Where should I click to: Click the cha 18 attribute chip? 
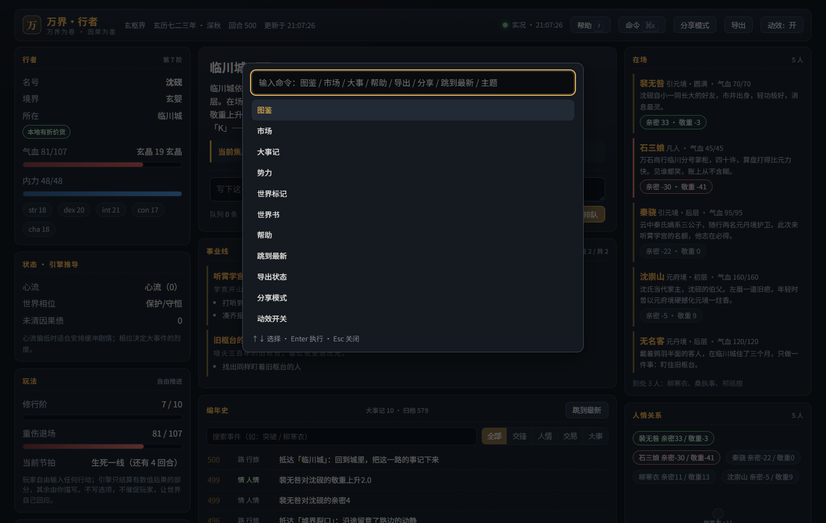[39, 229]
